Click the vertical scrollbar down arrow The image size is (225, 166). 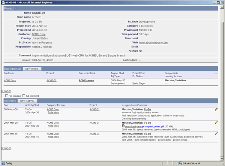click(x=222, y=158)
